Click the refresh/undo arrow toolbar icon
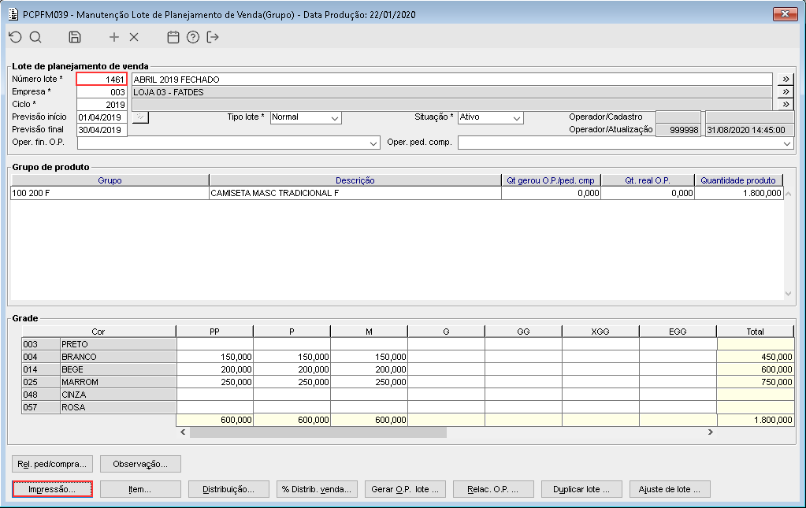Screen dimensions: 806x508 16,37
